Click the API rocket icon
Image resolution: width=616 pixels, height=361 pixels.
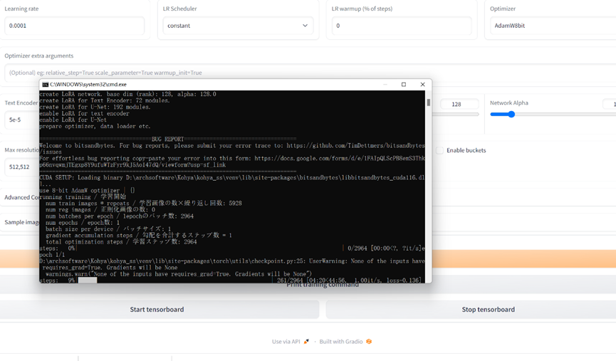(x=306, y=342)
